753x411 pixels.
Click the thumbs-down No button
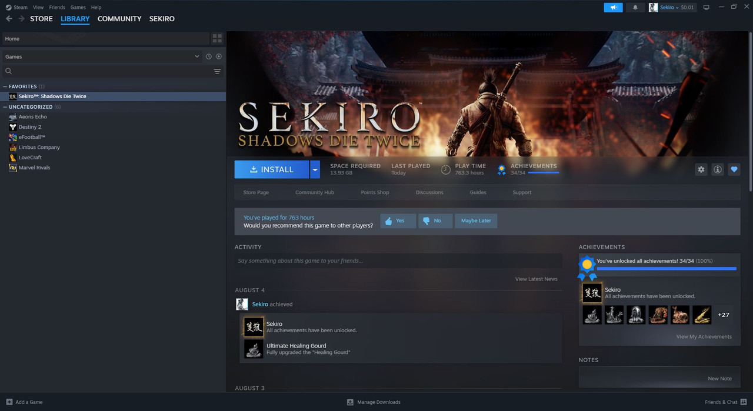pos(435,221)
